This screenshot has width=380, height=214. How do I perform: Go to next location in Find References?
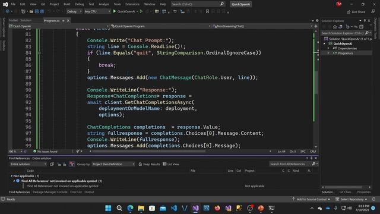click(65, 164)
